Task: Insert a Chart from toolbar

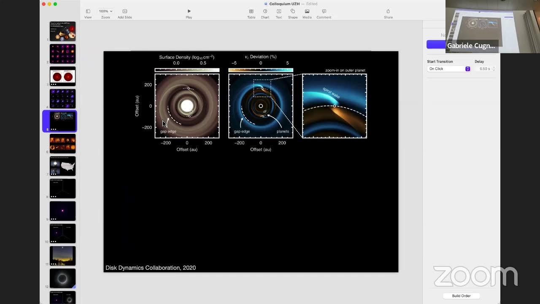Action: click(x=265, y=14)
